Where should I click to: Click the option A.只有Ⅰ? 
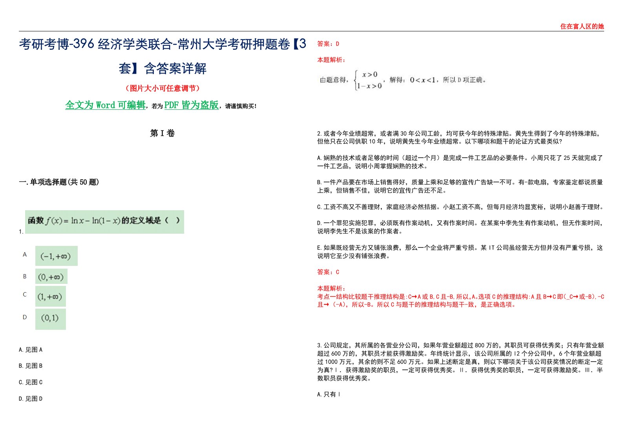329,395
